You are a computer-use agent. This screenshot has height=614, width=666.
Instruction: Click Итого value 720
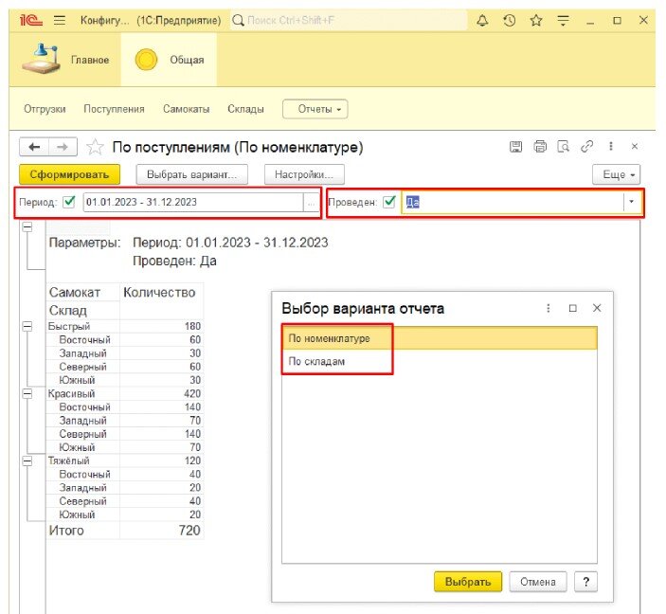[161, 531]
